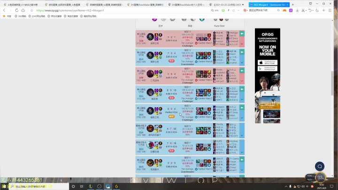Click browser back arrow
This screenshot has width=338, height=190.
tap(4, 10)
